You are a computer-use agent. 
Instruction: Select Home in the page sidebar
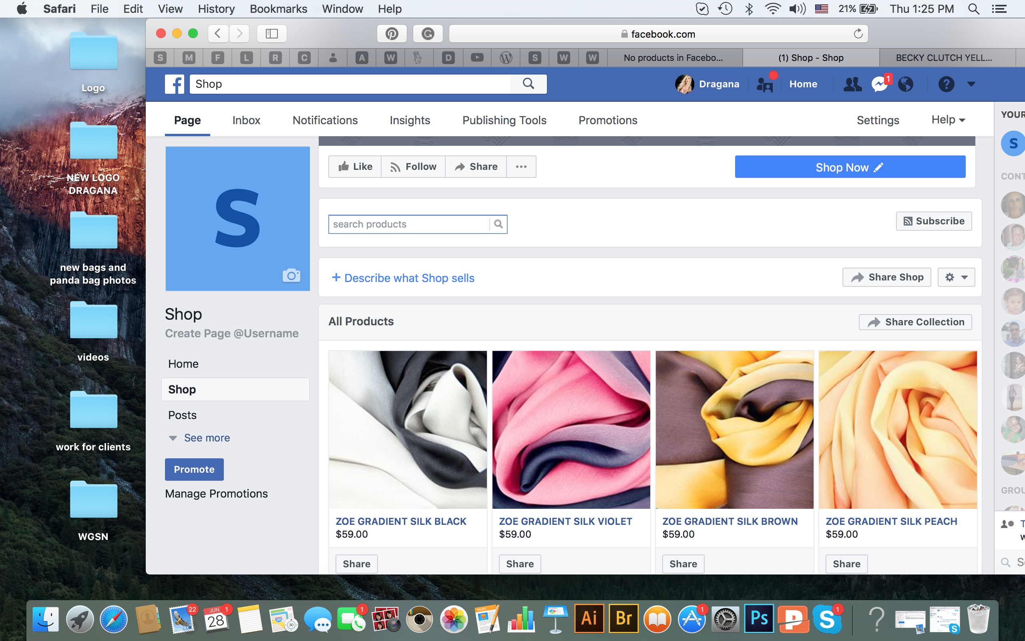(x=183, y=364)
